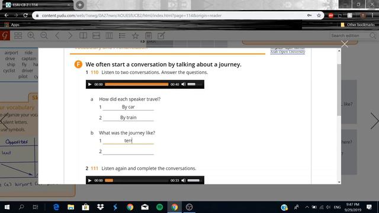Click the red adblock extension icon
This screenshot has width=379, height=213.
[330, 15]
